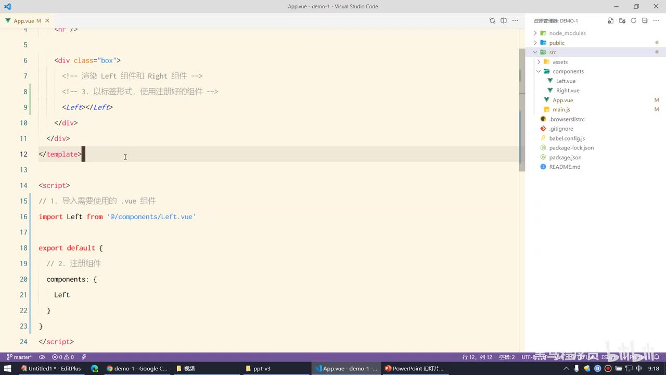Viewport: 666px width, 375px height.
Task: Click the lightning bolt status icon
Action: [x=84, y=357]
